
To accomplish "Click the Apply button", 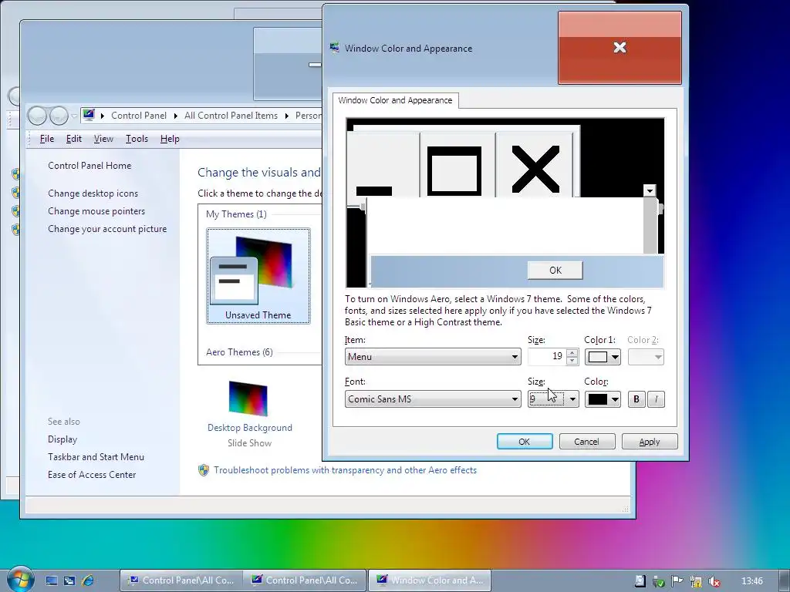I will [x=650, y=442].
